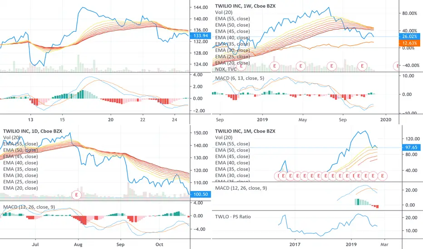
Task: Click the 'TWILIO INC, 1D, Cboe BZX' title
Action: point(33,131)
